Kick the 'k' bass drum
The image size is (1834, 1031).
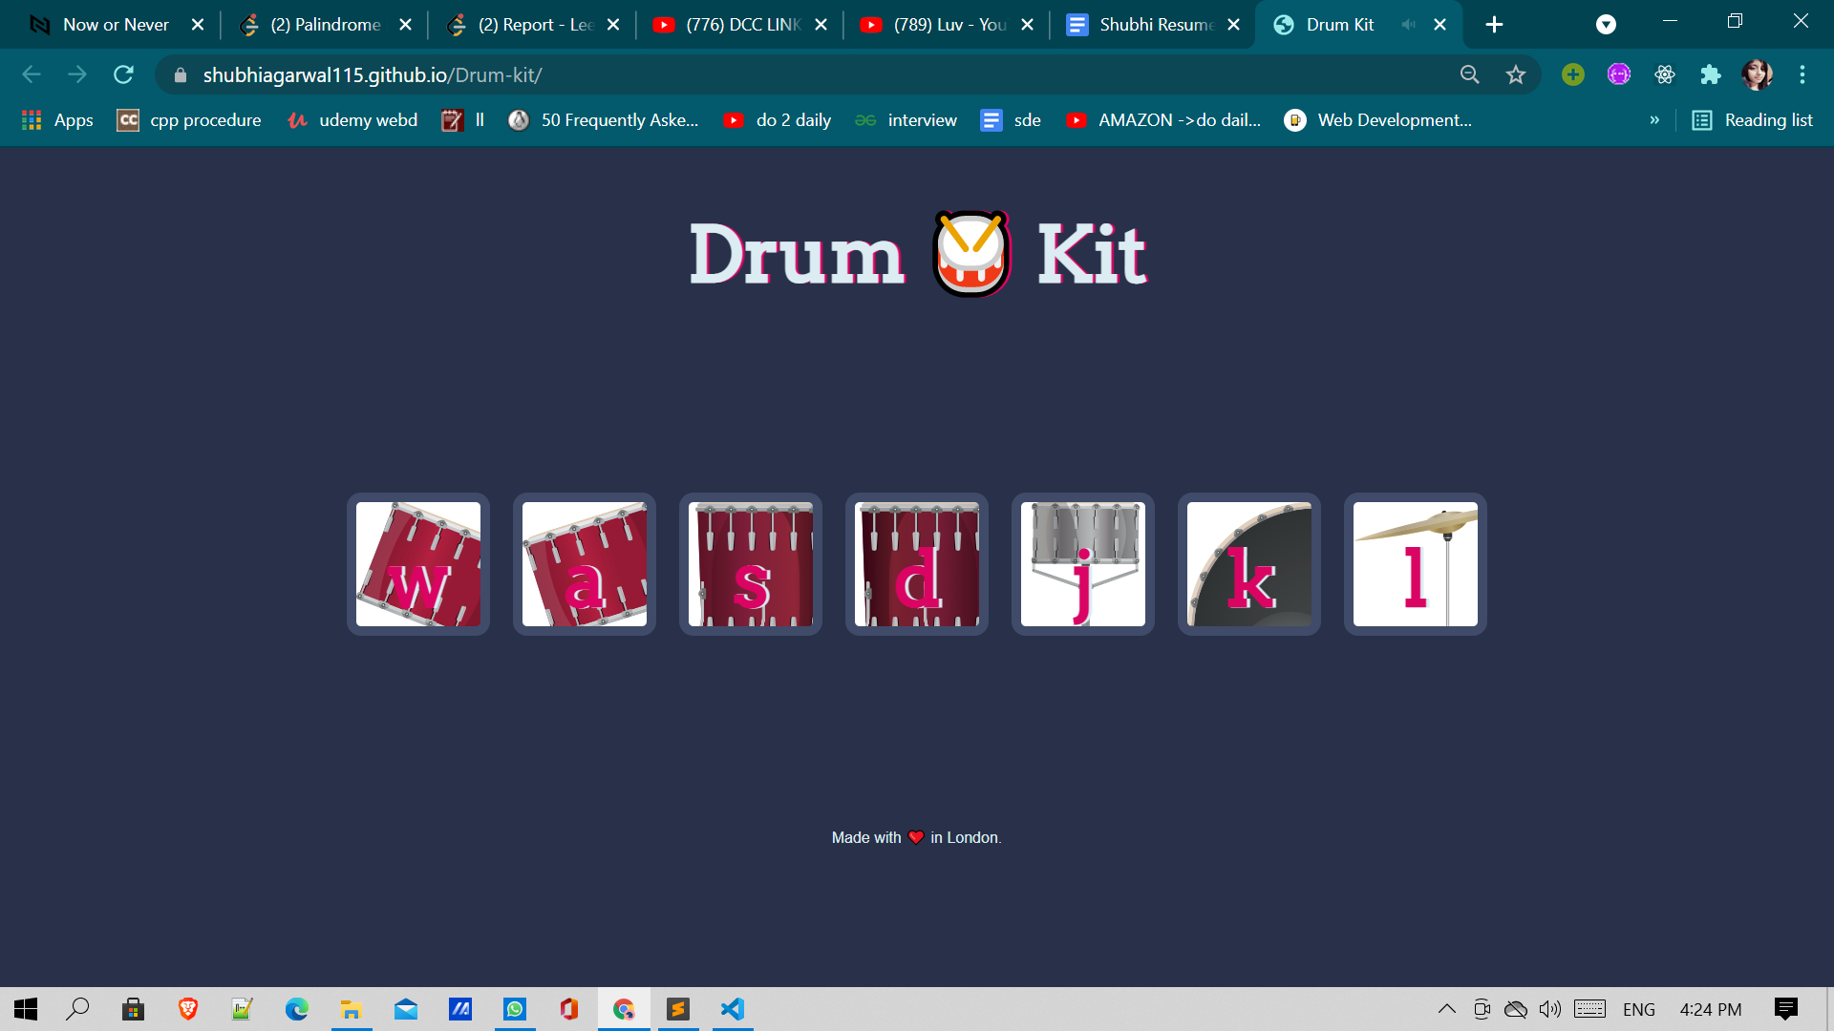point(1249,564)
